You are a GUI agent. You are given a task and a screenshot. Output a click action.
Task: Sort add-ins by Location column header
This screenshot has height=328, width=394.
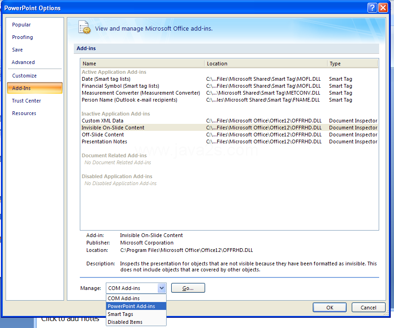coord(266,64)
